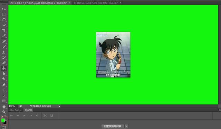Open the timeline panel options menu
The image size is (221, 129).
pyautogui.click(x=219, y=110)
